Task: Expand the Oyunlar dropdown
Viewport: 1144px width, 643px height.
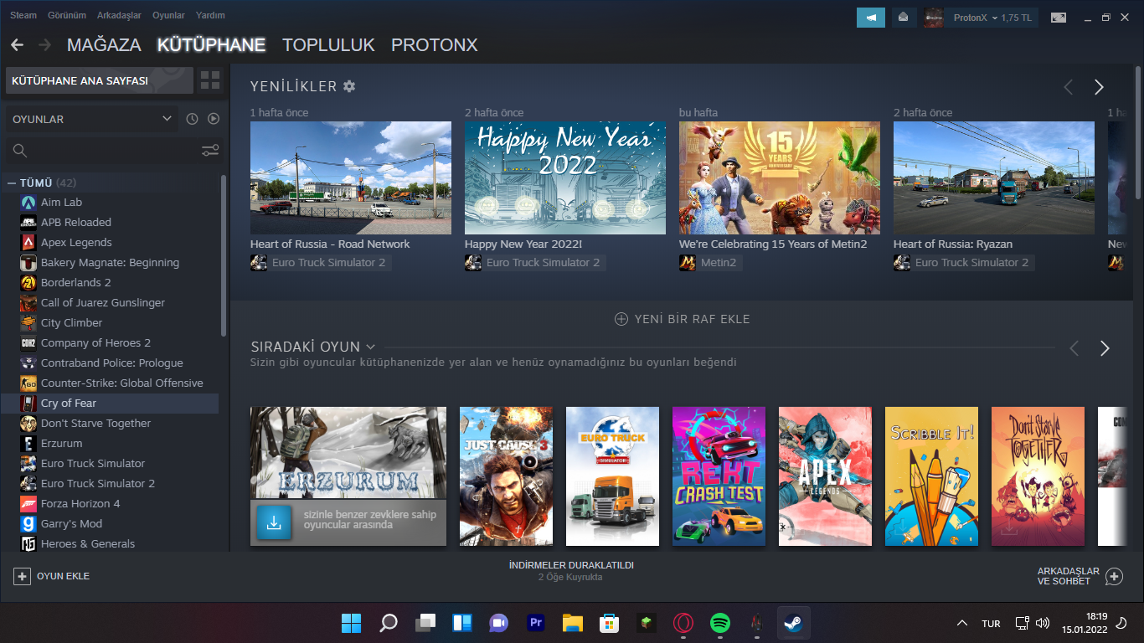Action: click(92, 119)
